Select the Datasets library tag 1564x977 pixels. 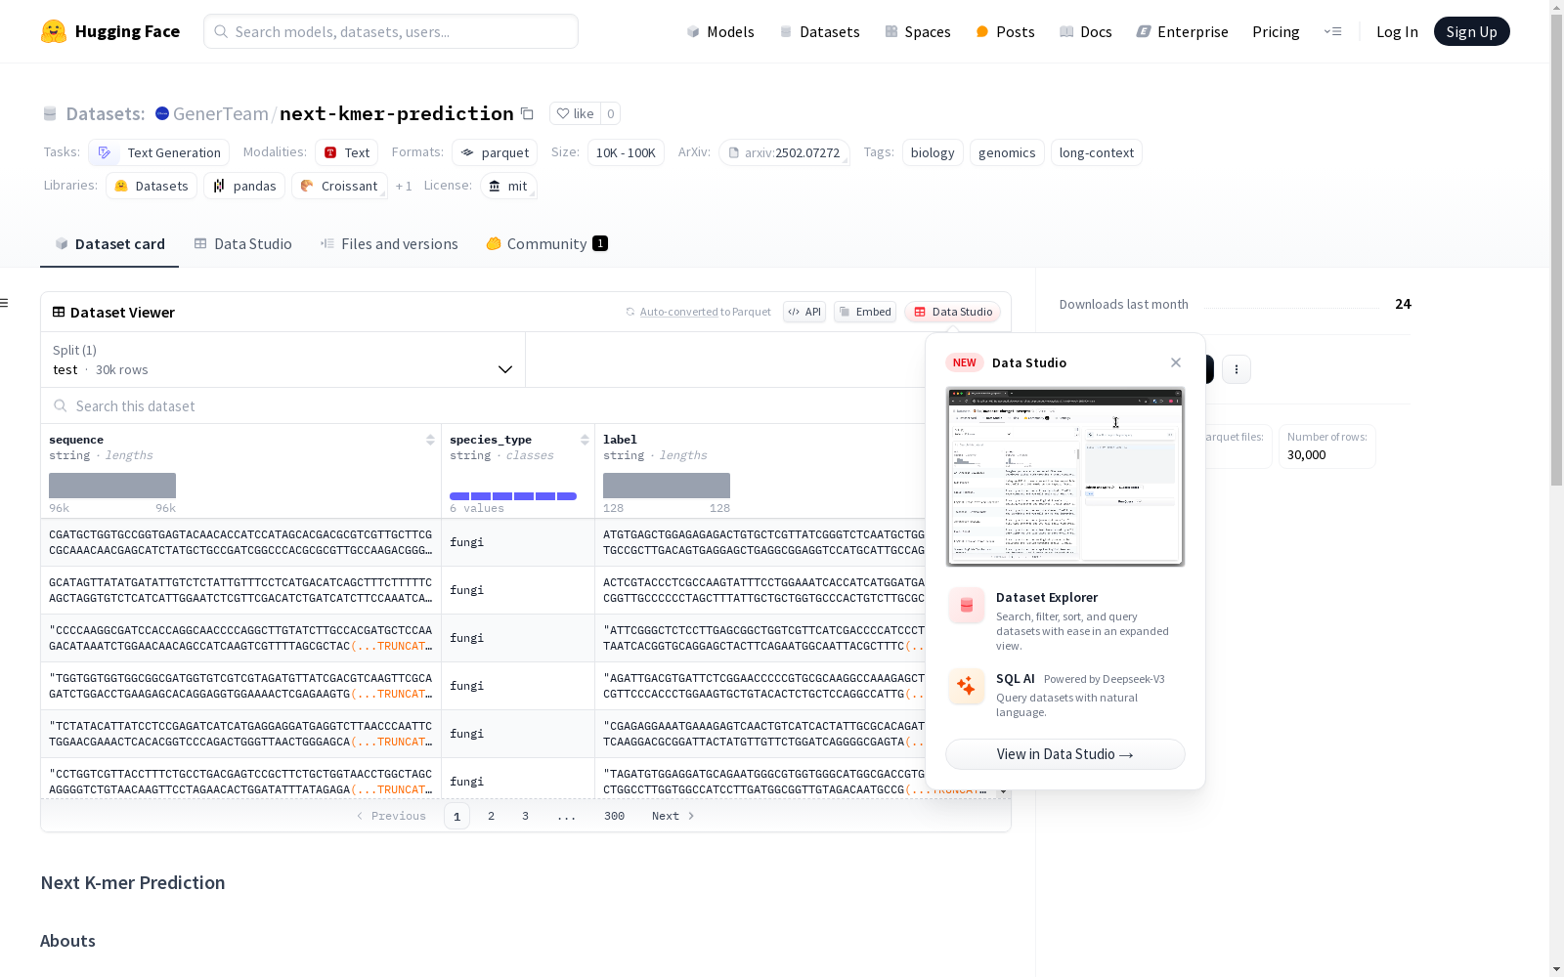[x=152, y=186]
